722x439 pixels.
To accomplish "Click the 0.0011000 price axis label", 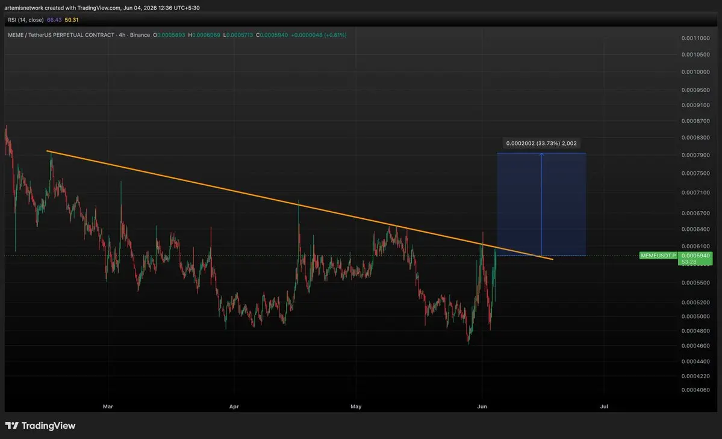I will (x=696, y=38).
